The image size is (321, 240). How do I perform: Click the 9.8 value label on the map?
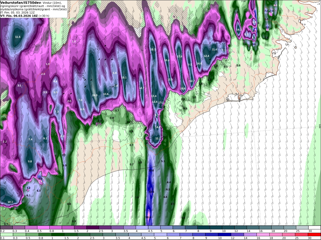click(30, 161)
